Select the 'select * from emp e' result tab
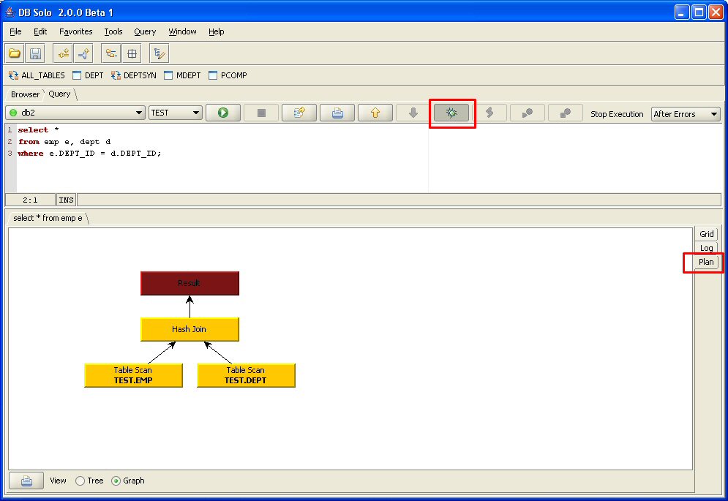Image resolution: width=728 pixels, height=501 pixels. click(48, 218)
